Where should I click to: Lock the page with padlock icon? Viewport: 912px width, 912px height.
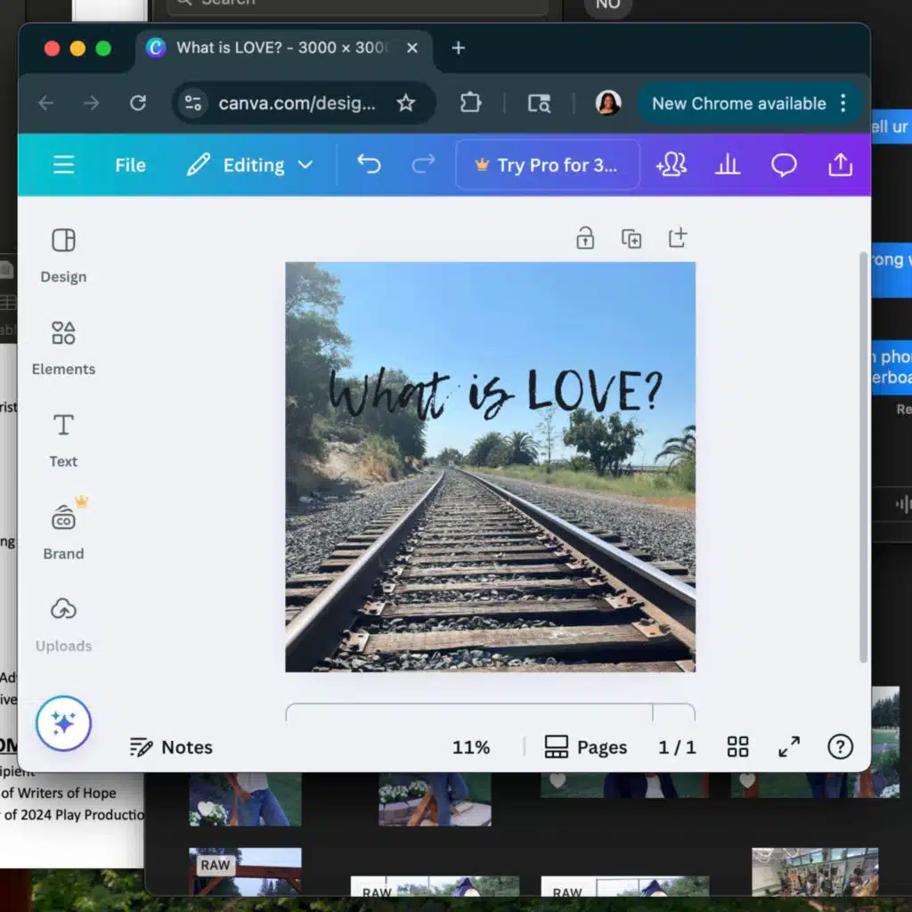click(585, 238)
